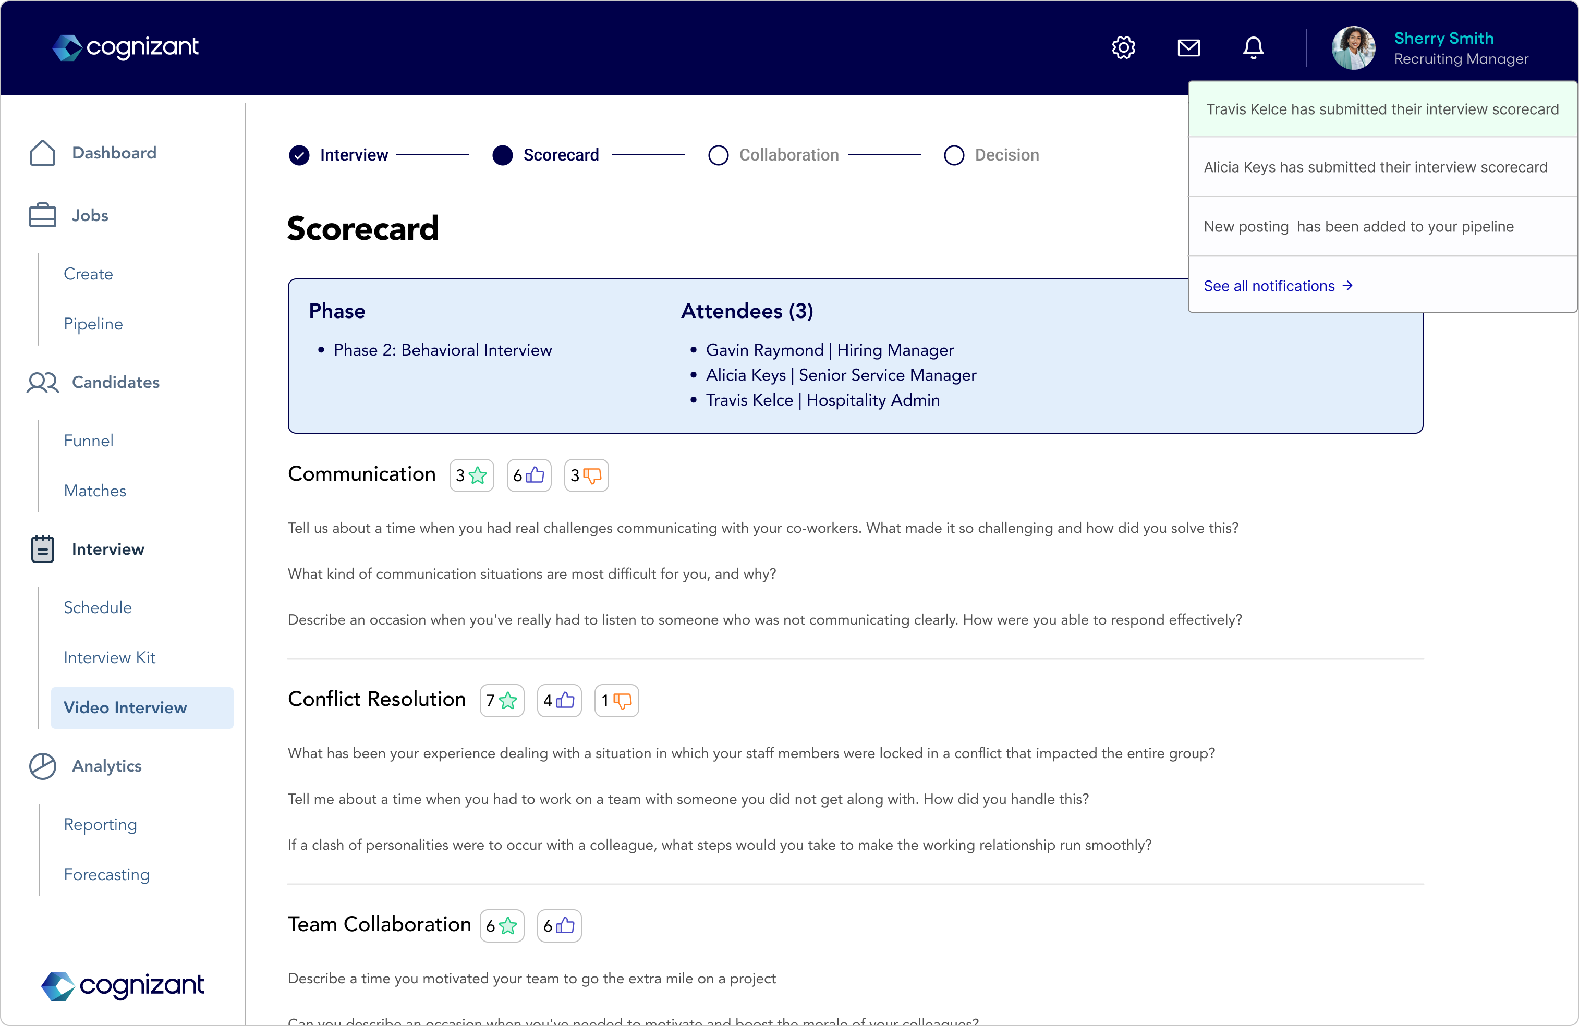Open Schedule under Interview
Viewport: 1579px width, 1026px height.
(98, 607)
